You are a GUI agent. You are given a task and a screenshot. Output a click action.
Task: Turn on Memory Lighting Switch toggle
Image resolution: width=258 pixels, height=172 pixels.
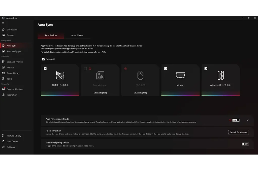tap(245, 144)
